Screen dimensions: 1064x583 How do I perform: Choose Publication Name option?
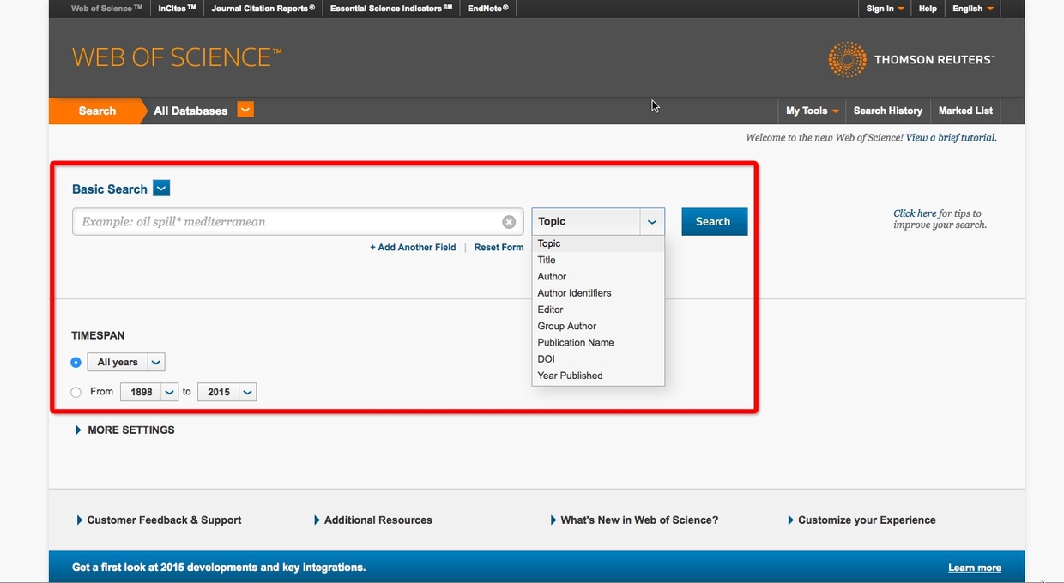tap(598, 342)
